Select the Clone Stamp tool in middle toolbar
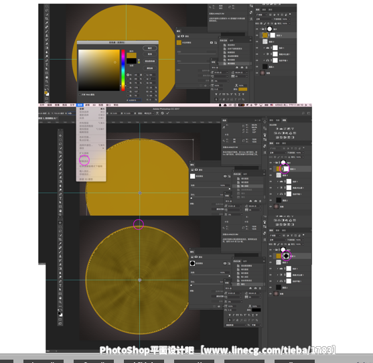This screenshot has width=373, height=363. pos(60,169)
